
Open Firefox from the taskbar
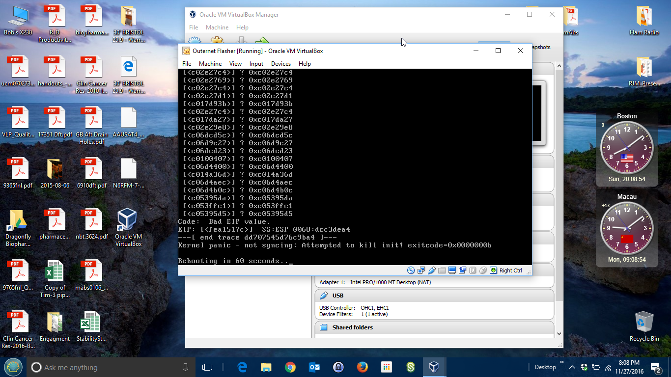[363, 367]
